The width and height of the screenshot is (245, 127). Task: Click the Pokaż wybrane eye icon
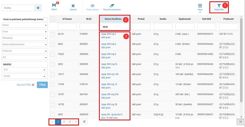pos(93,6)
